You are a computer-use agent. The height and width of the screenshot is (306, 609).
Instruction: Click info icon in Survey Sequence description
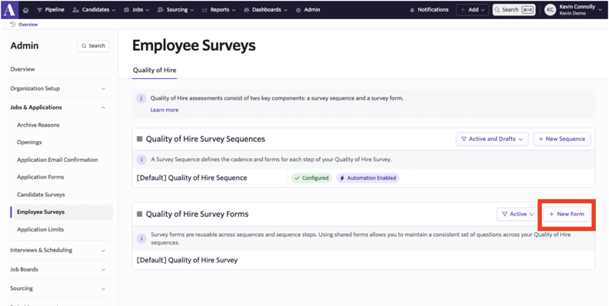point(141,160)
